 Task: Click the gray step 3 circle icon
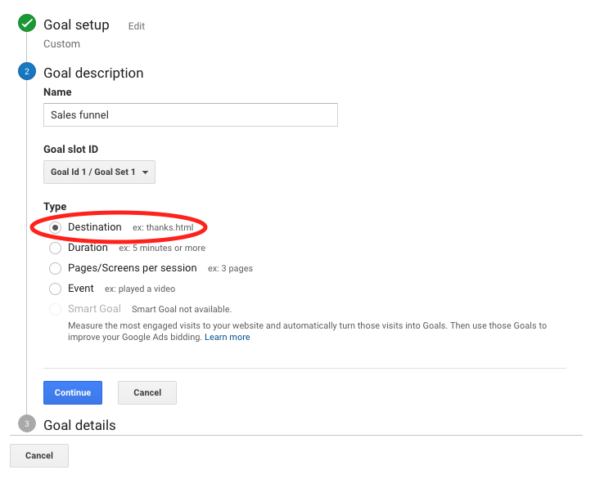pos(27,424)
